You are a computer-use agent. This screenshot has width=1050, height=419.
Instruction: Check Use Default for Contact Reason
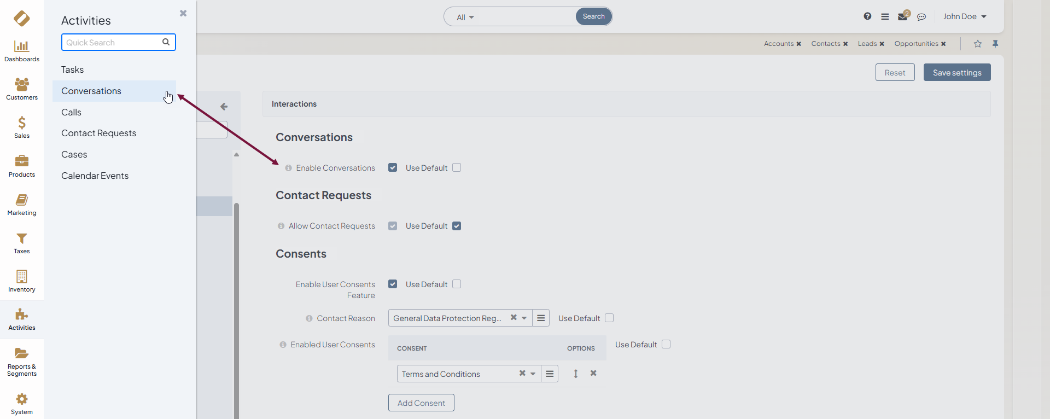609,318
